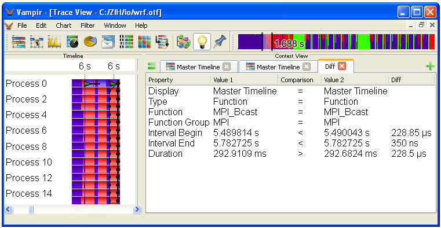
Task: Select the Diff tab
Action: point(336,67)
